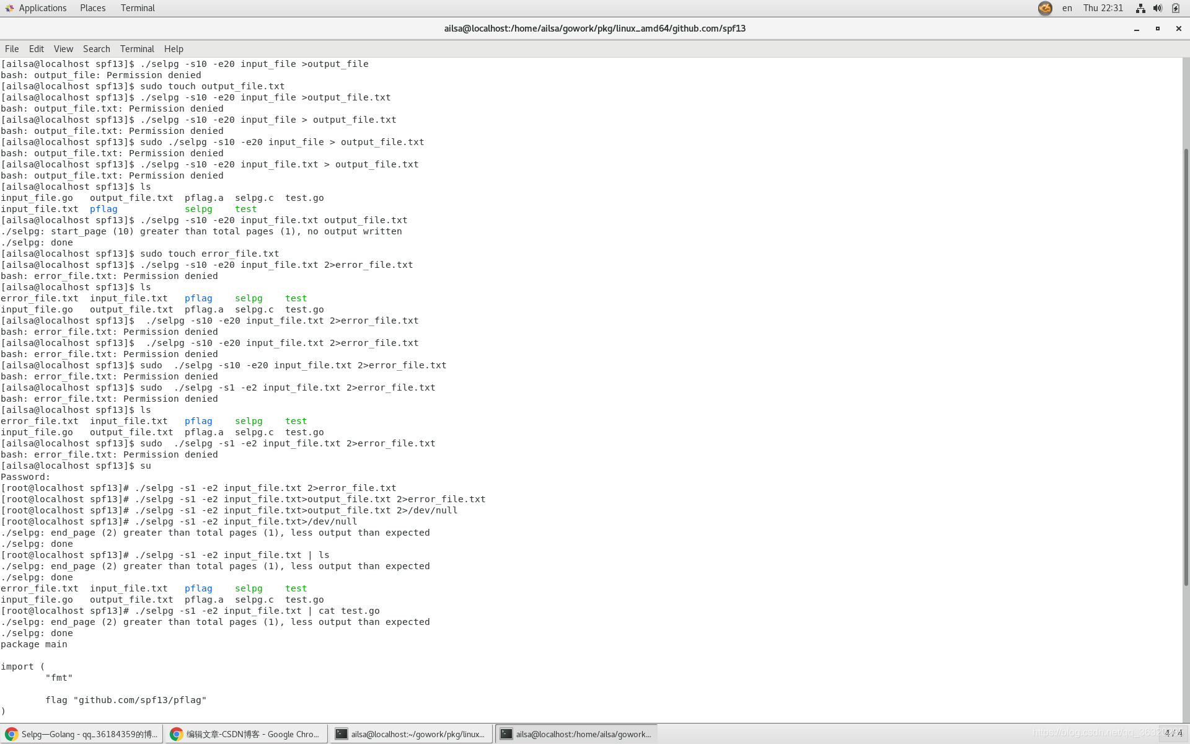Click the Terminal app menu in top panel
Viewport: 1190px width, 744px height.
138,8
